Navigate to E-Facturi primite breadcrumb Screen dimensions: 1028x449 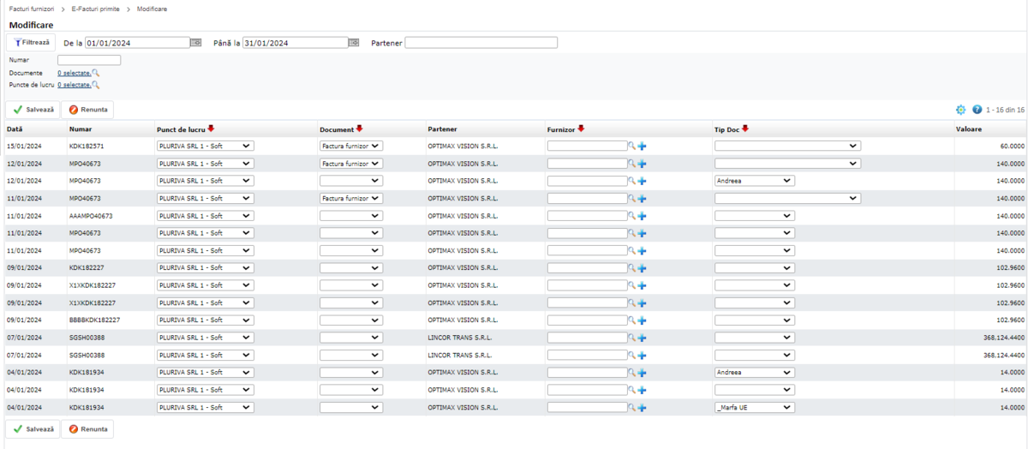pos(95,9)
